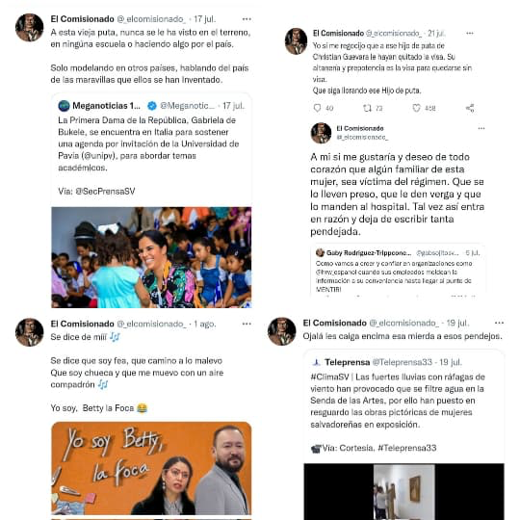Open the First Lady with children photo
The image size is (520, 520).
pos(151,257)
